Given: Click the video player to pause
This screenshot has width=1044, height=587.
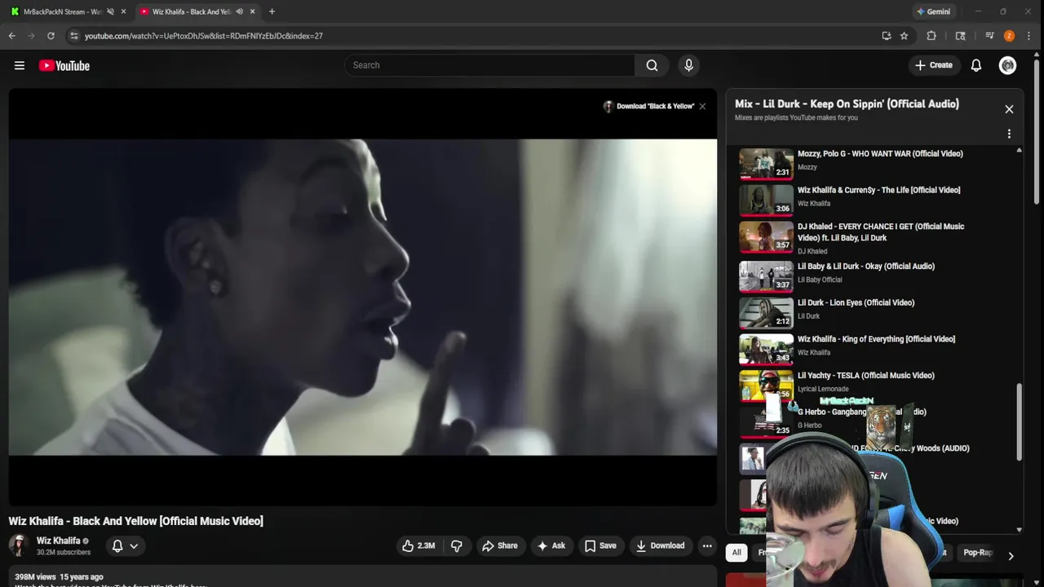Looking at the screenshot, I should coord(363,297).
